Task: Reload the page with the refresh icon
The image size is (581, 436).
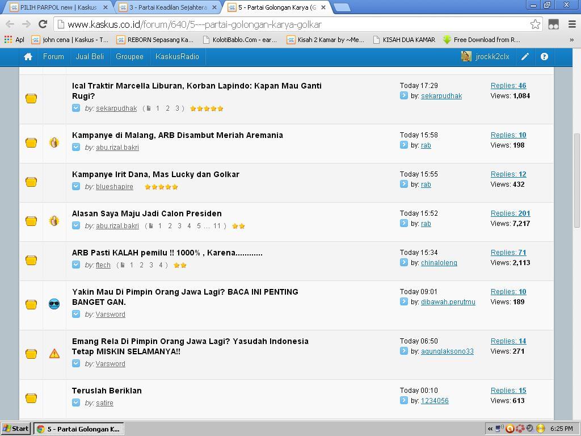Action: click(43, 24)
